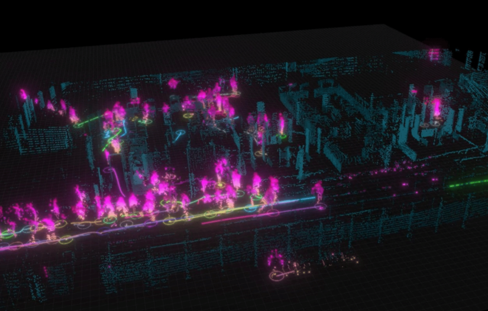Select the pink cluster at top-right corner
This screenshot has width=488, height=311.
pos(435,54)
